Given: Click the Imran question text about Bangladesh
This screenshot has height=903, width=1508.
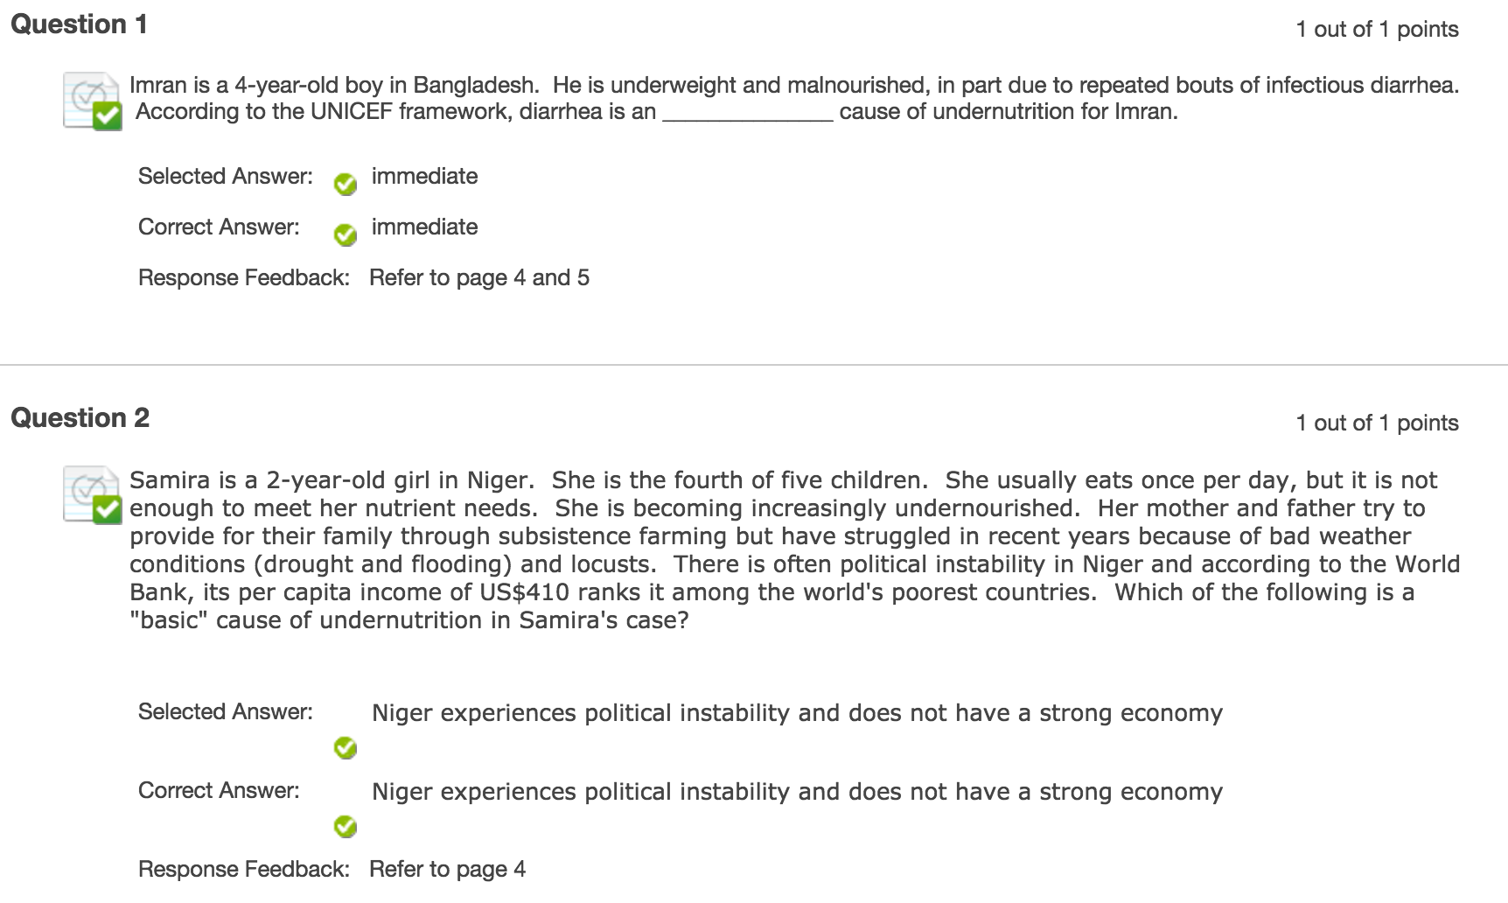Looking at the screenshot, I should point(793,86).
